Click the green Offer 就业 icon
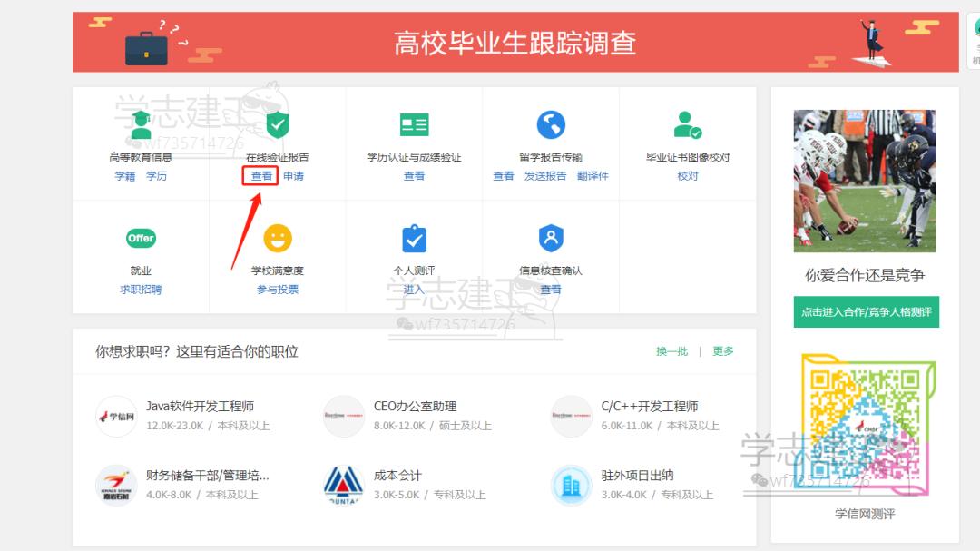The width and height of the screenshot is (980, 551). (x=141, y=238)
